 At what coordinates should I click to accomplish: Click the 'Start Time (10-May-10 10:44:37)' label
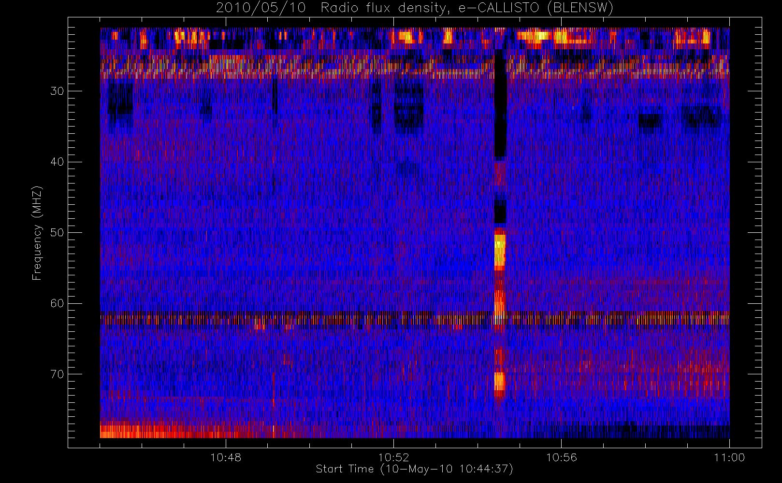point(414,469)
